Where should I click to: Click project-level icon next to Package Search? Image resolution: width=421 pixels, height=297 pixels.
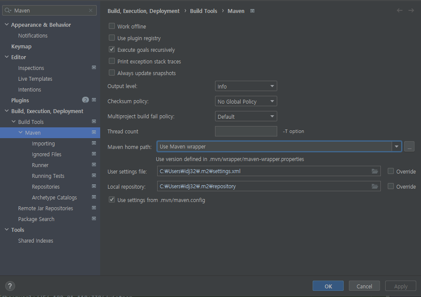coord(94,218)
